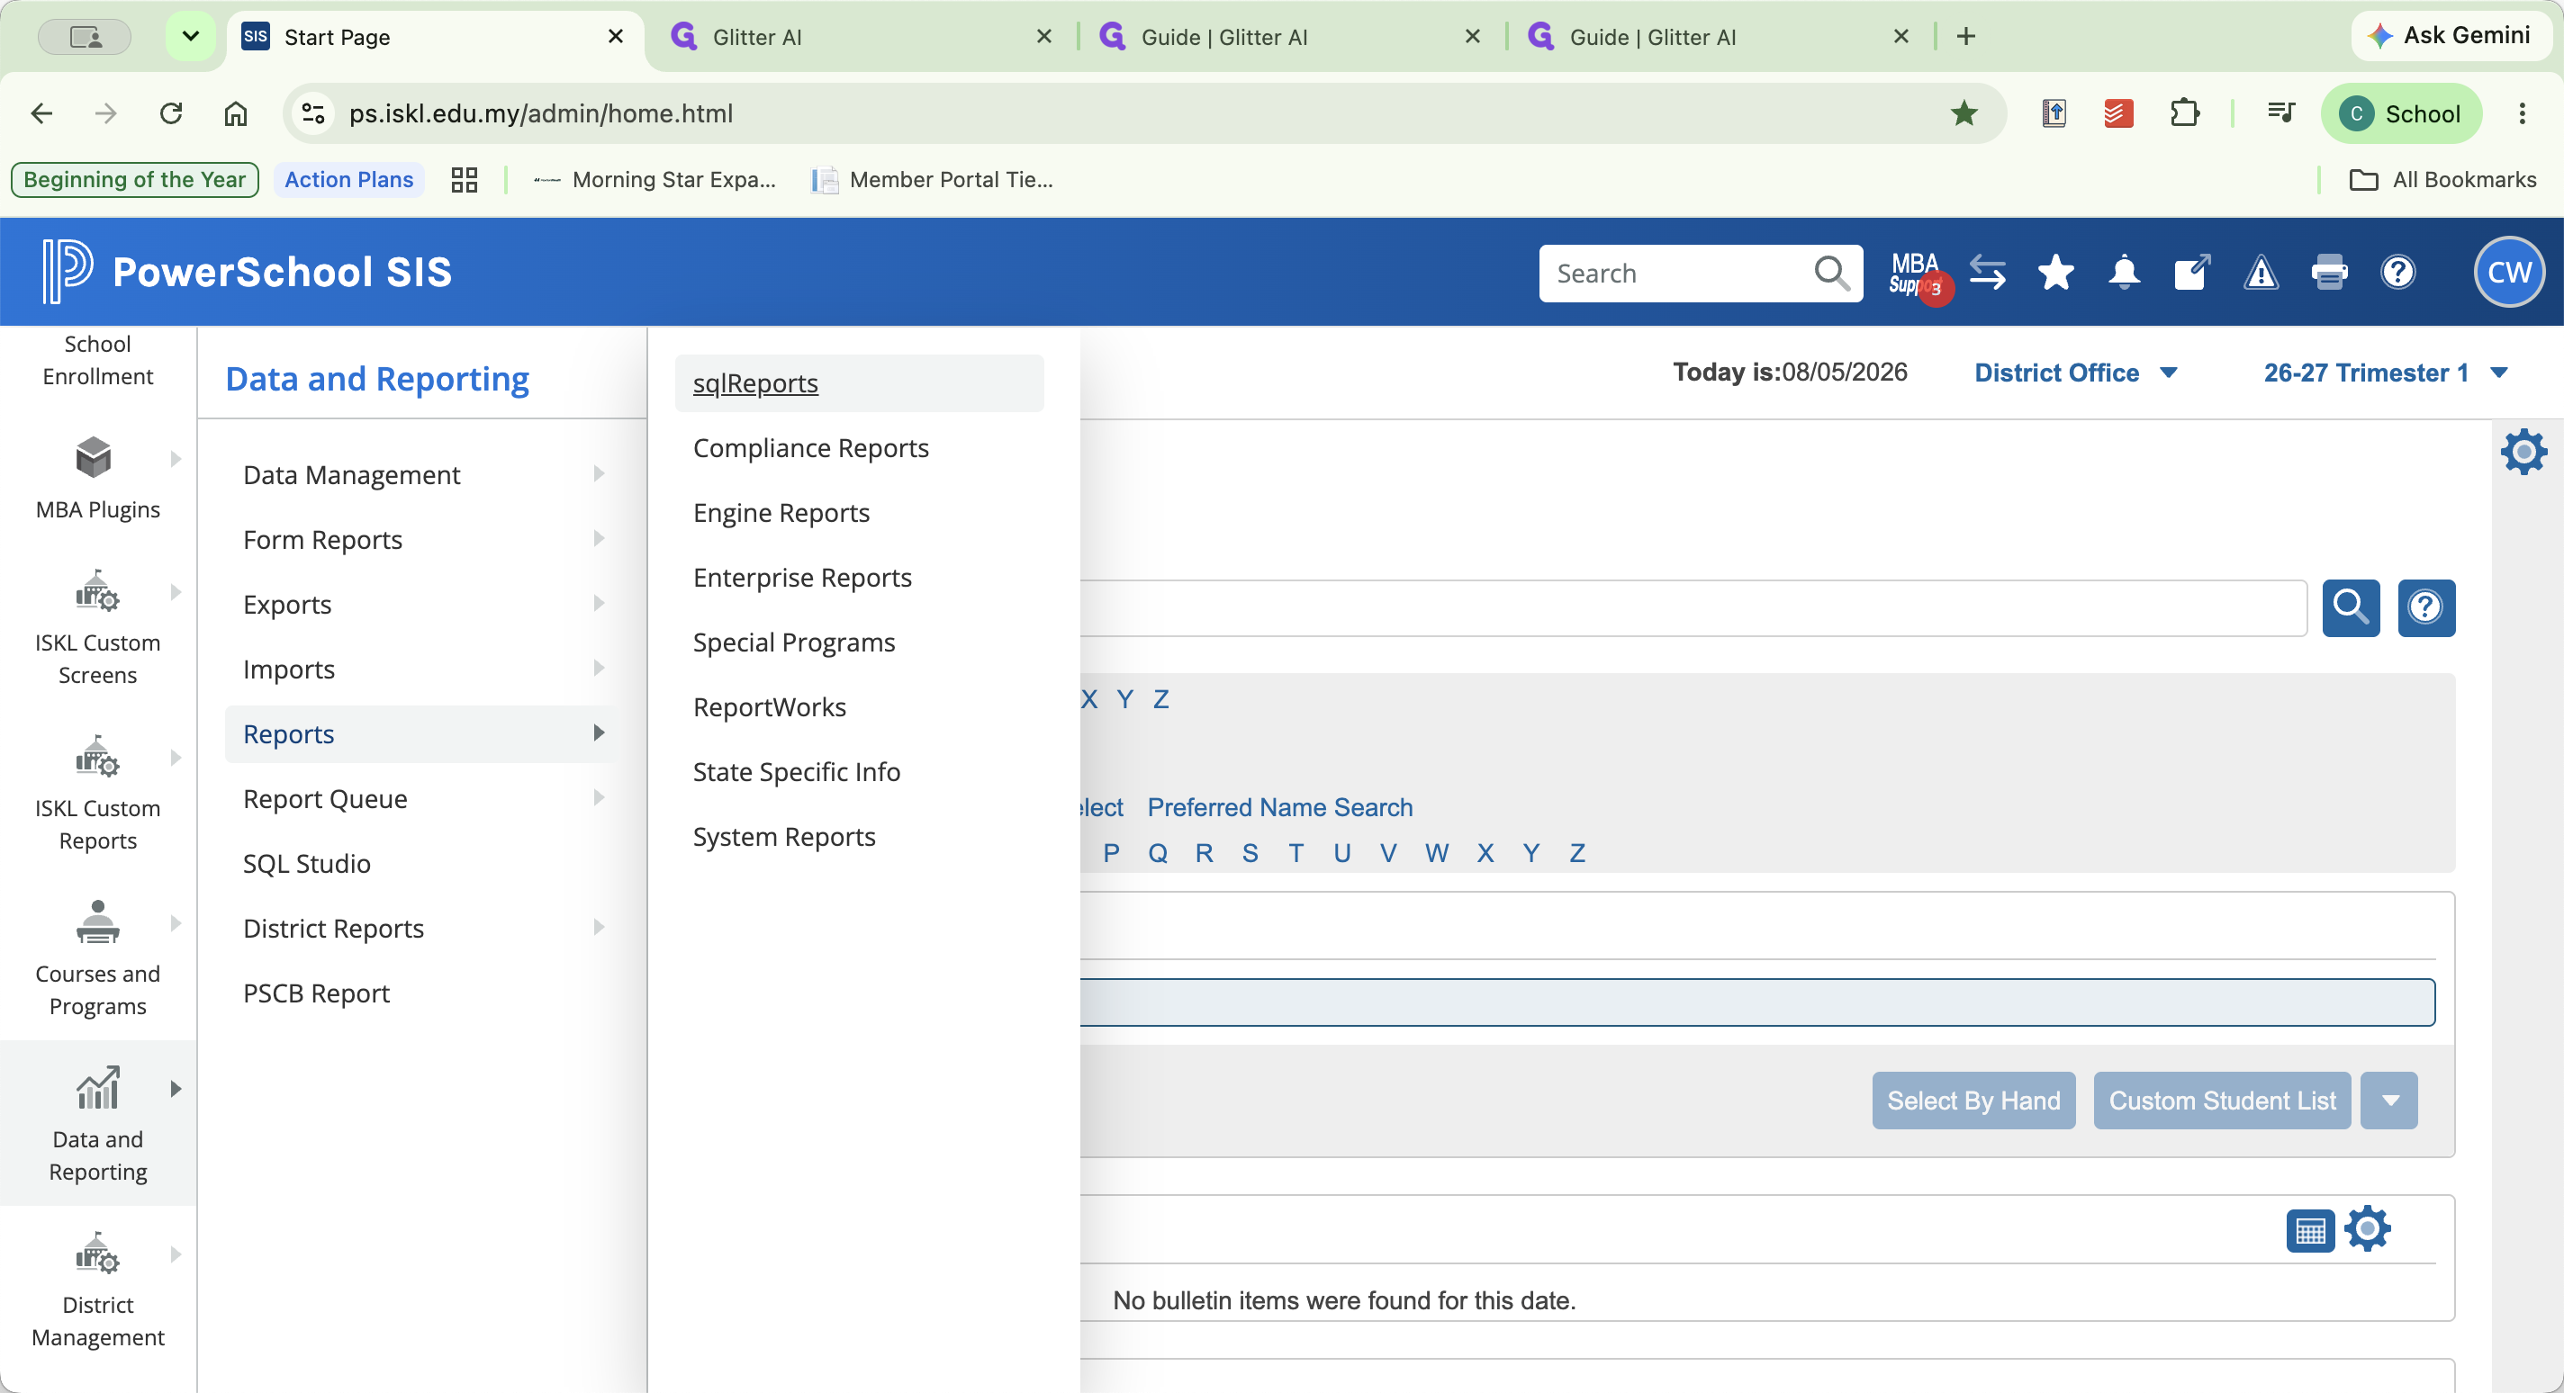2564x1393 pixels.
Task: Open help question mark in header
Action: click(2397, 273)
